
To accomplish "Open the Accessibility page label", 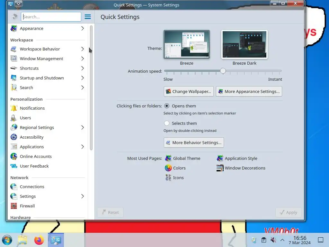I will pos(32,137).
